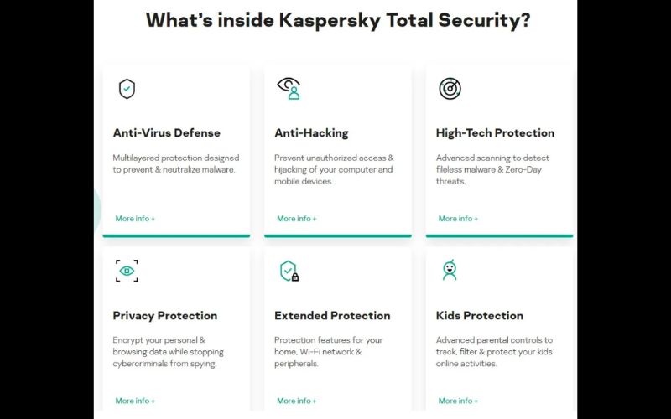Click the High-Tech Protection radar icon
The height and width of the screenshot is (419, 671).
(x=450, y=89)
